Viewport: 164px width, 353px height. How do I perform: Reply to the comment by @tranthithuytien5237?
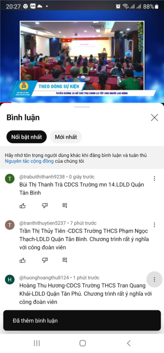65,260
